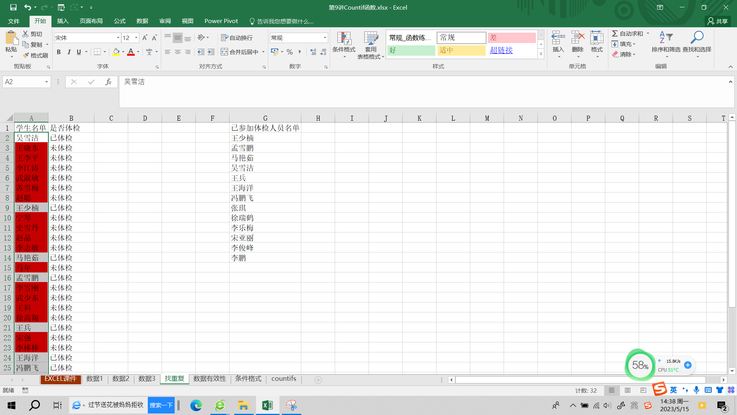Select the yellow Neutral style swatch

[x=461, y=50]
